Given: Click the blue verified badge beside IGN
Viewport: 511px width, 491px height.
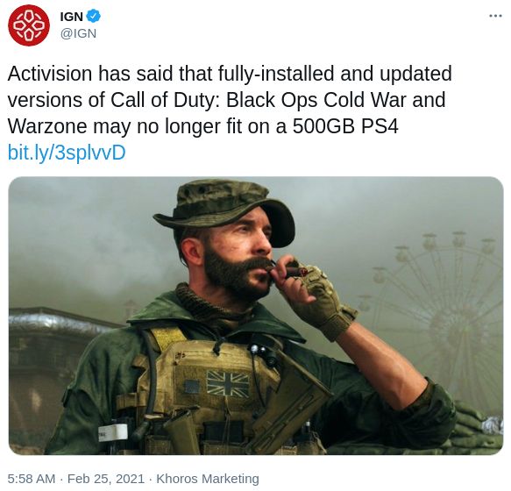Looking at the screenshot, I should click(94, 16).
